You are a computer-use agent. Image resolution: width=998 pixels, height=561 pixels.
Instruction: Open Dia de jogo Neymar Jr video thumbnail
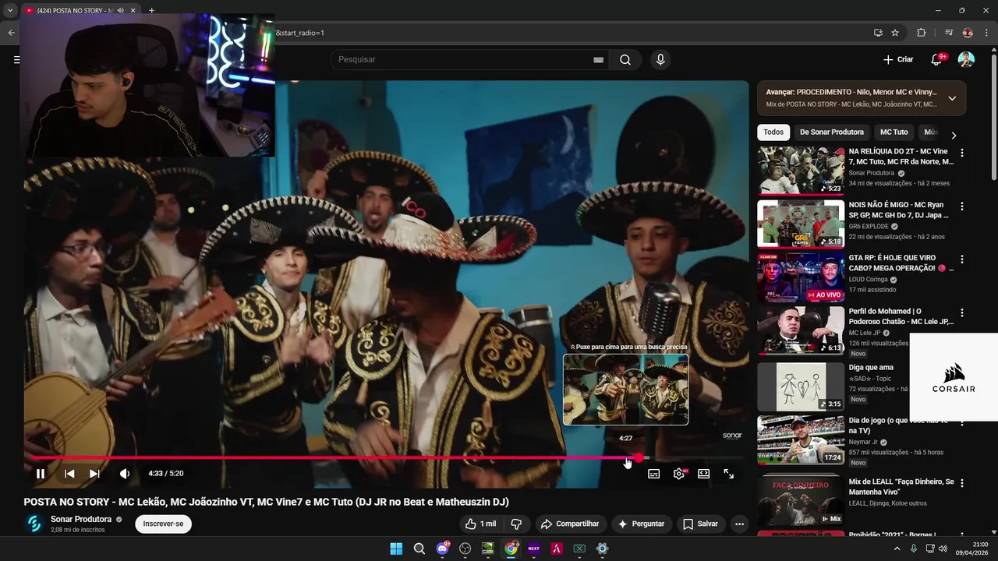(x=801, y=439)
